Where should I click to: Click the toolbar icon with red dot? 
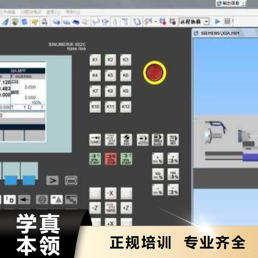tap(163, 22)
